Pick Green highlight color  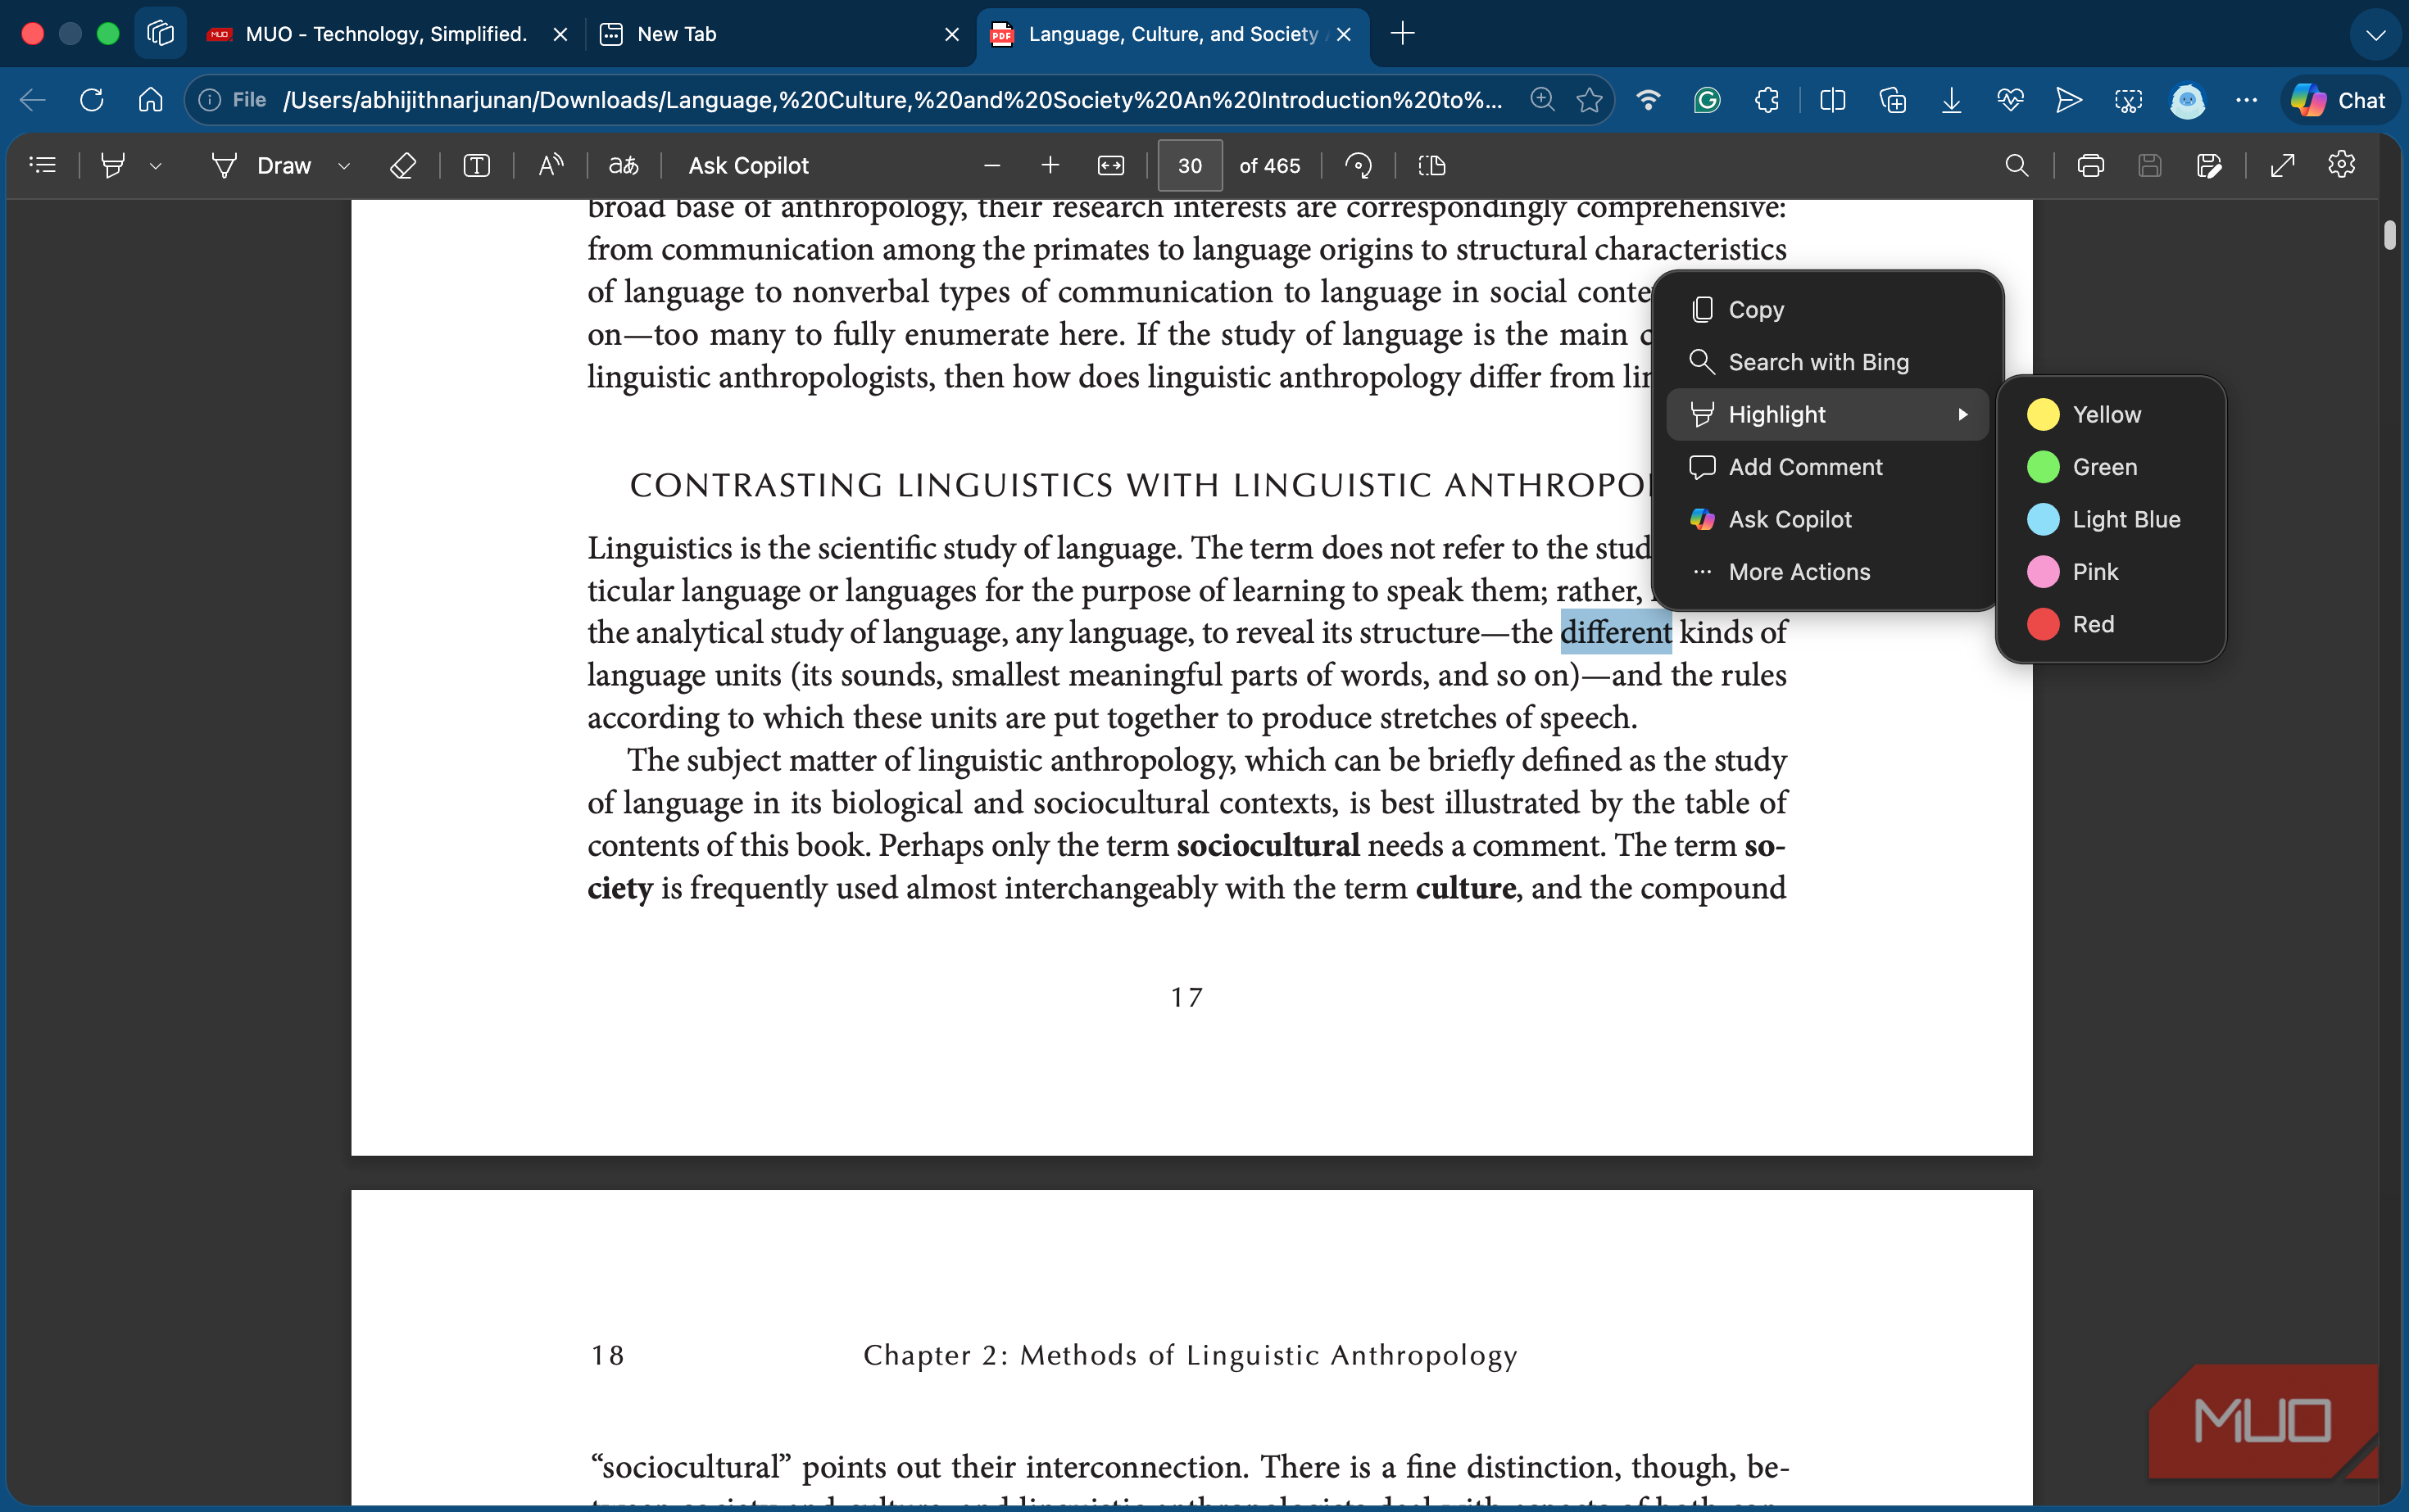[2111, 467]
